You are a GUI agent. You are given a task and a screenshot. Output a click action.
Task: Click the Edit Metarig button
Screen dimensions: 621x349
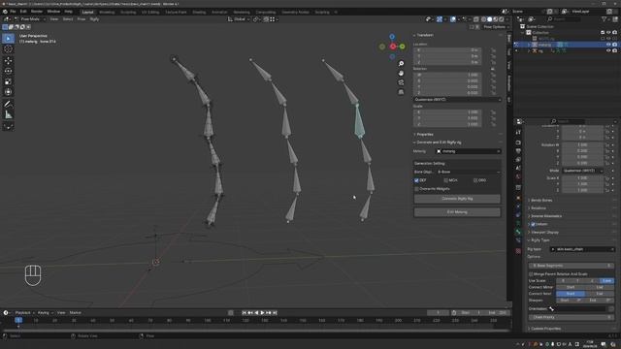457,212
